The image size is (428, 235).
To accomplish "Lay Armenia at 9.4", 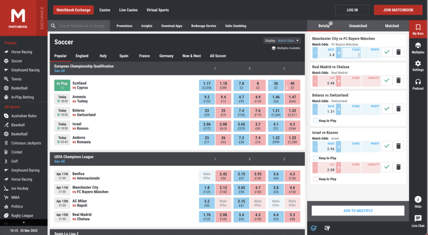I will [x=223, y=99].
